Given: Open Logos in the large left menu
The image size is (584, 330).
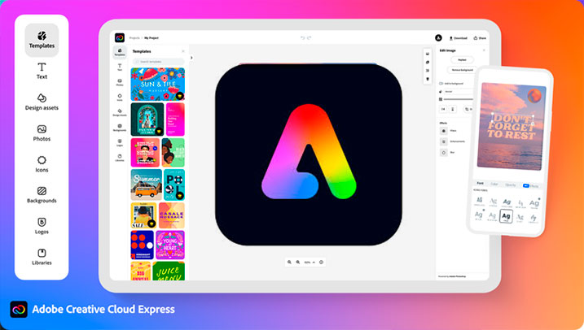Looking at the screenshot, I should click(x=42, y=226).
